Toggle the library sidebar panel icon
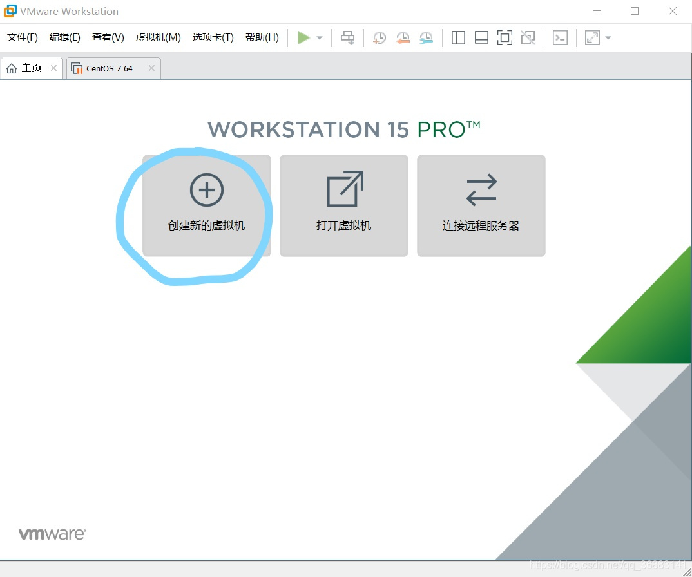 (x=458, y=37)
